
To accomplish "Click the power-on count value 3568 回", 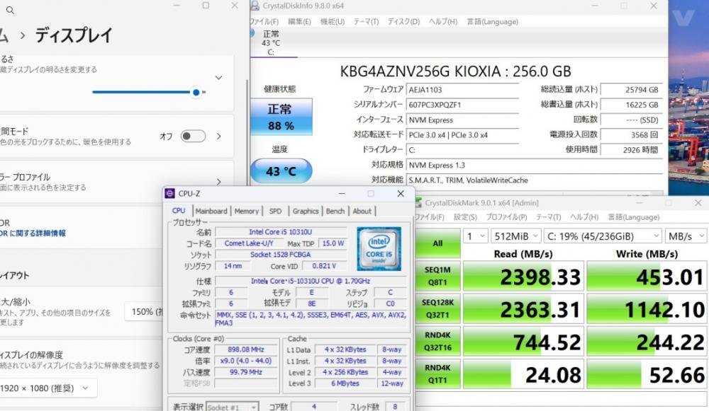I will [x=632, y=135].
